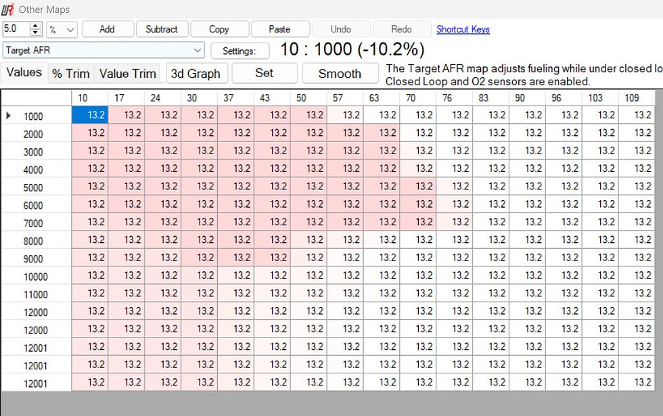
Task: Click the 13.2 cell at row 3000, column 30
Action: [x=199, y=150]
